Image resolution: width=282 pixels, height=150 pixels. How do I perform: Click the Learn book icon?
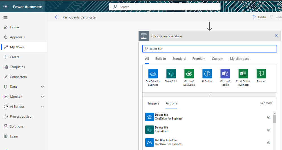[x=6, y=137]
